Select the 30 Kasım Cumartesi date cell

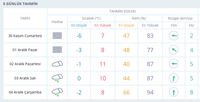click(x=25, y=36)
